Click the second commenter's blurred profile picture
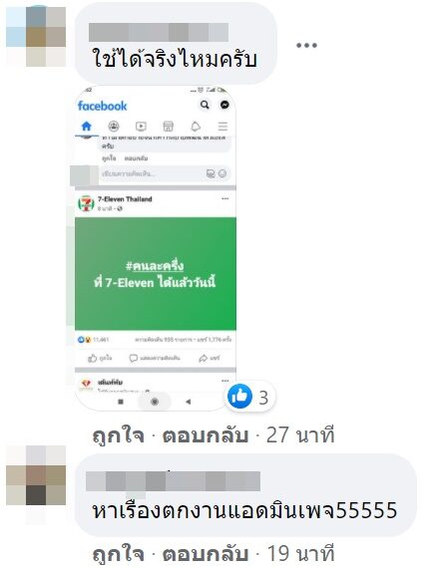The height and width of the screenshot is (568, 440). click(36, 475)
